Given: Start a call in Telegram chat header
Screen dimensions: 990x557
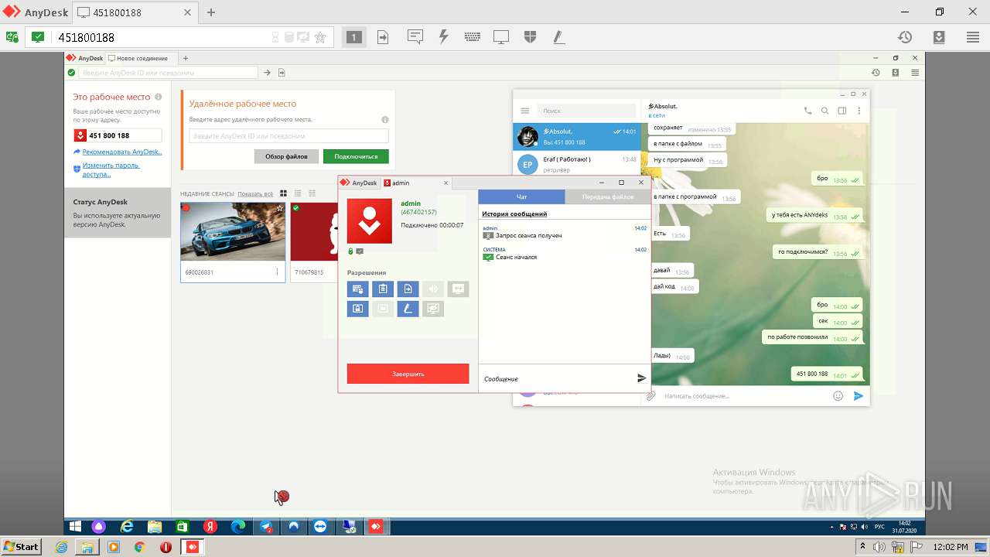Looking at the screenshot, I should pyautogui.click(x=807, y=111).
